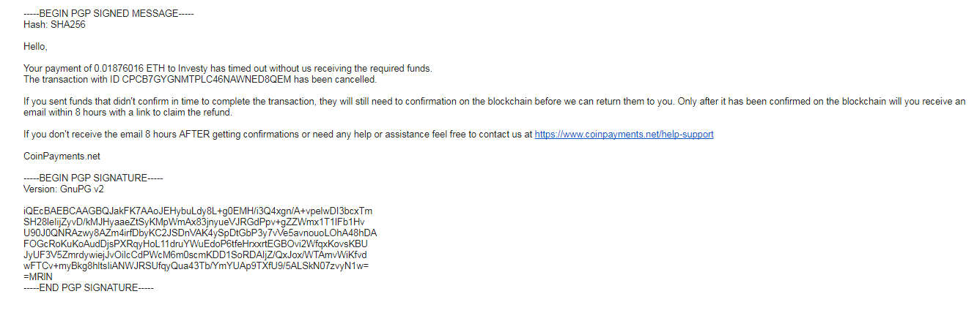Image resolution: width=977 pixels, height=313 pixels.
Task: Click signature line starting with U90J0QNRAzwy8AZm
Action: click(200, 233)
